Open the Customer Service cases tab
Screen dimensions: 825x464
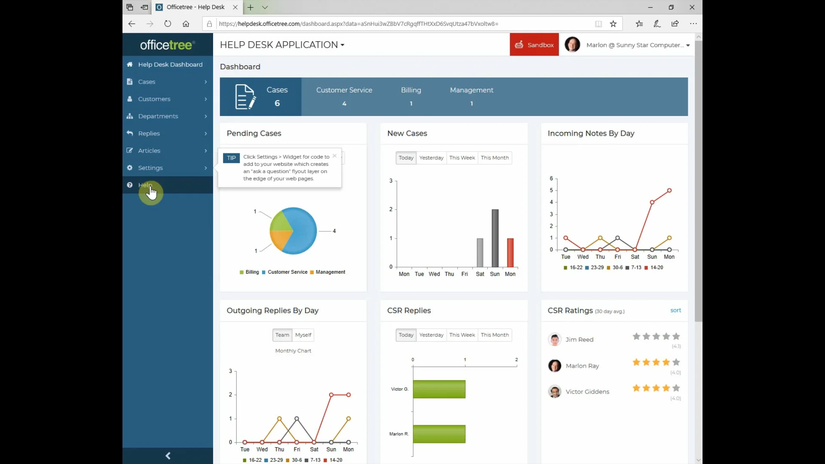coord(344,96)
